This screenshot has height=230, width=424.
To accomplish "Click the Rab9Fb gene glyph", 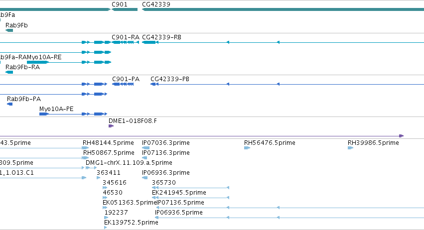I will tap(9, 30).
